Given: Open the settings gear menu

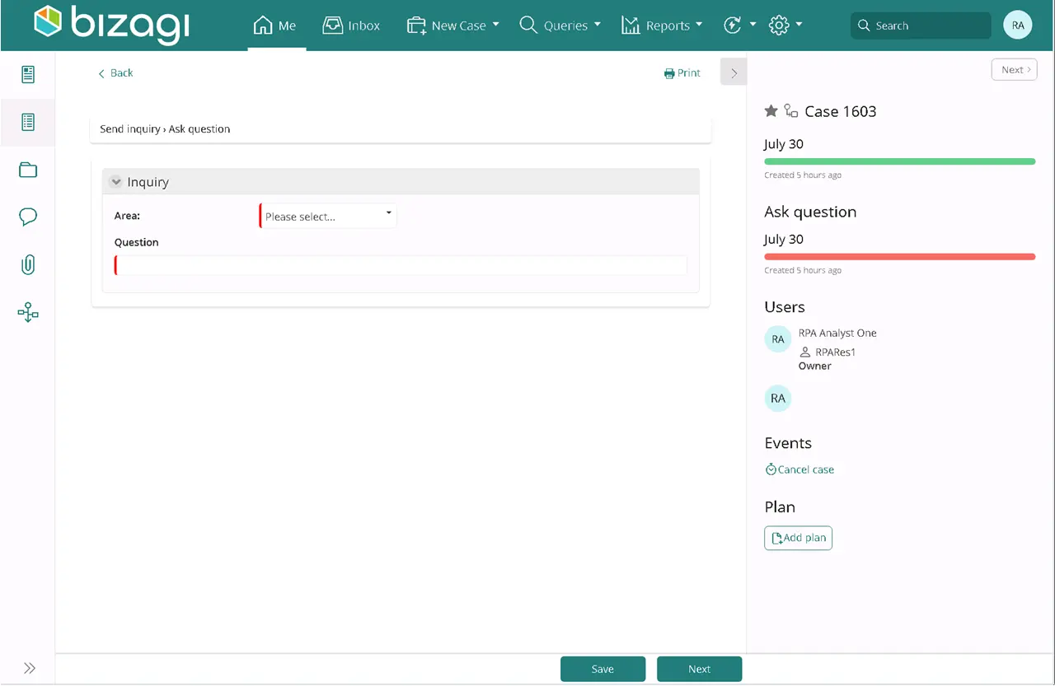Looking at the screenshot, I should click(785, 26).
